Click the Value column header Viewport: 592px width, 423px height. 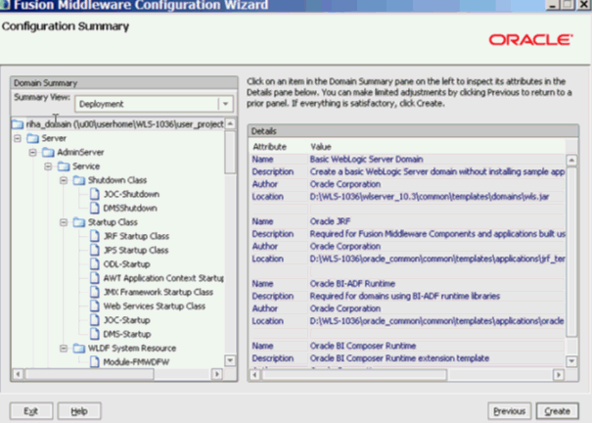click(321, 147)
